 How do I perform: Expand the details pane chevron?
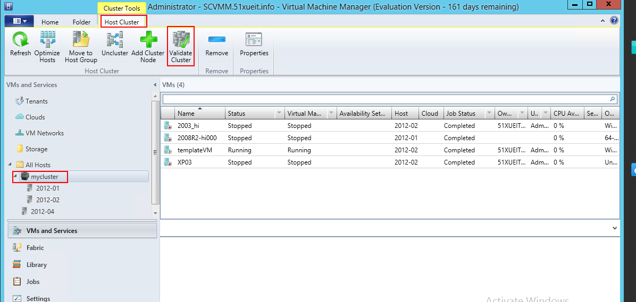[615, 228]
